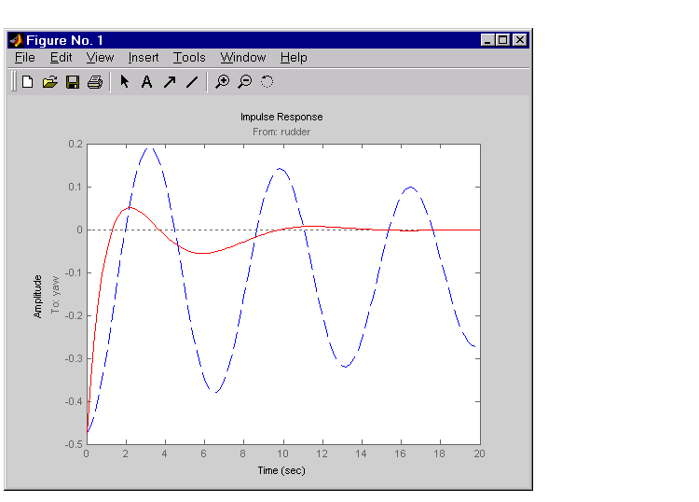Open a file with the folder icon

49,82
